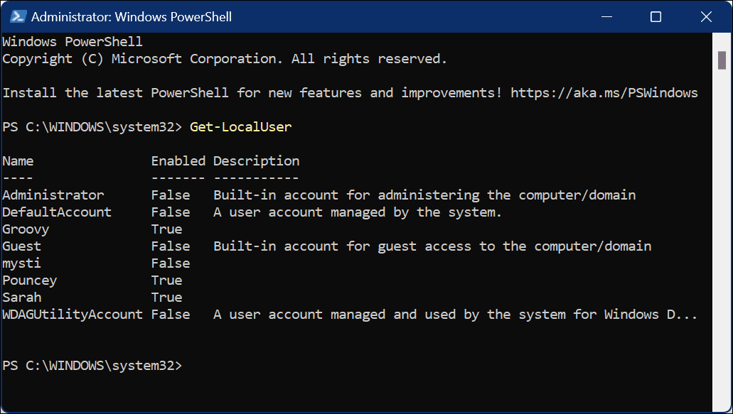Place cursor at the PS C:\WINDOWS\system32 prompt

coord(92,365)
